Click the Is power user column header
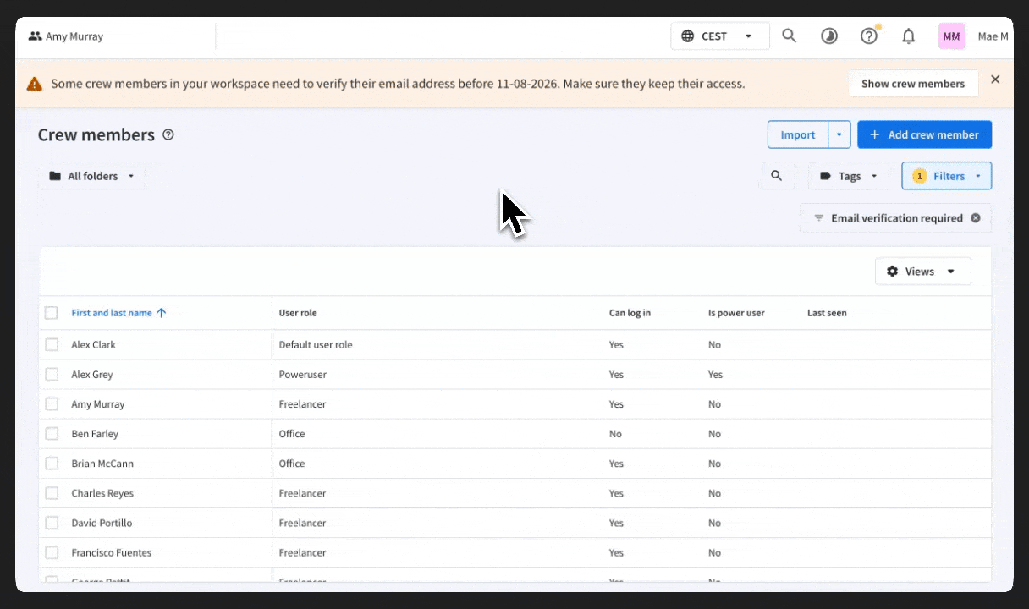Screen dimensions: 1029x609 (736, 313)
